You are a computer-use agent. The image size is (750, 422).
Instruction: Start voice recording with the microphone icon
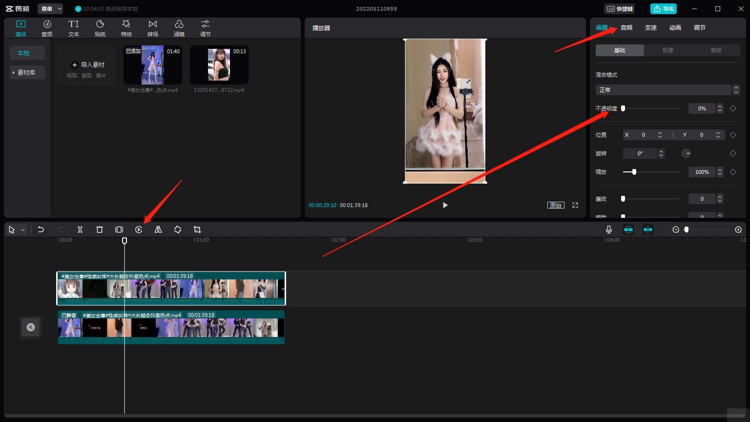point(609,230)
